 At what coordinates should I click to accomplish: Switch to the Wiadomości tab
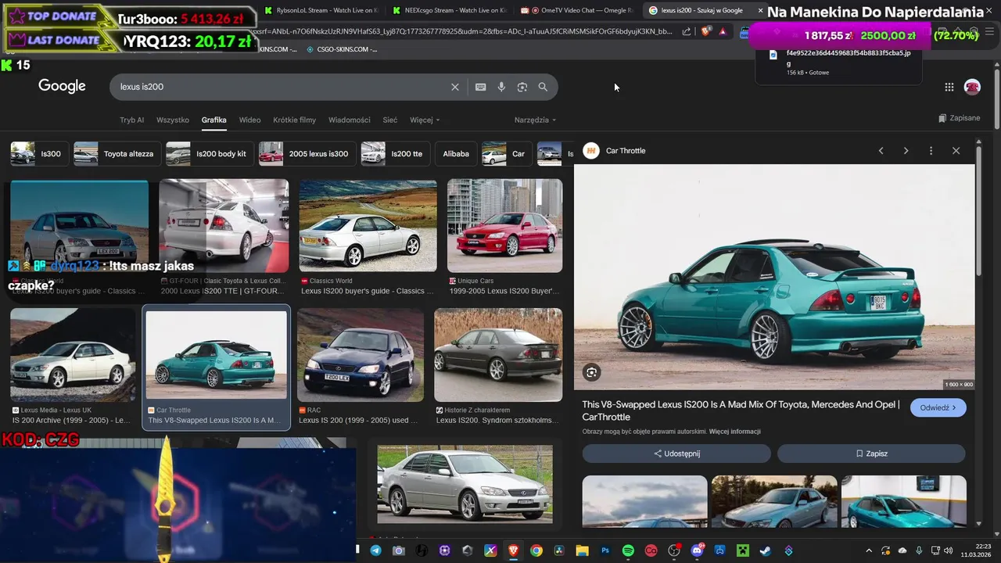[x=350, y=120]
